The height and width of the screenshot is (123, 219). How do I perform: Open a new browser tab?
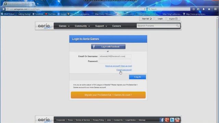coord(38,4)
